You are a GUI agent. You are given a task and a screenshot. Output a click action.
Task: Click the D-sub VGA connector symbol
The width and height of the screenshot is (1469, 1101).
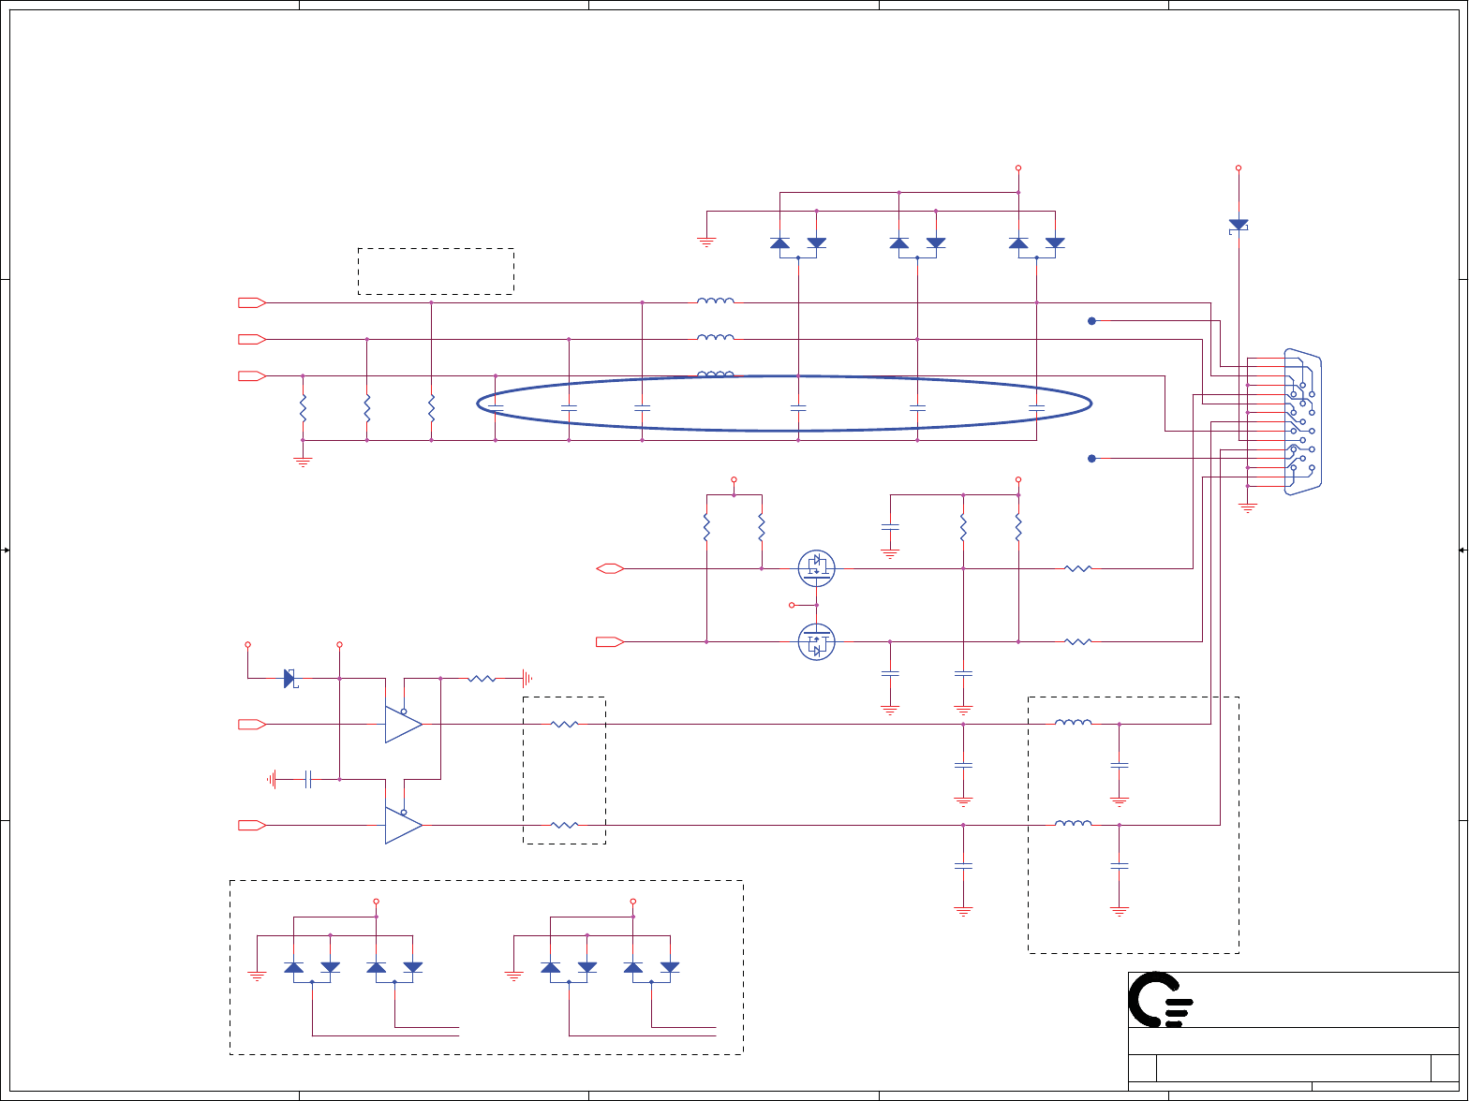[x=1302, y=421]
